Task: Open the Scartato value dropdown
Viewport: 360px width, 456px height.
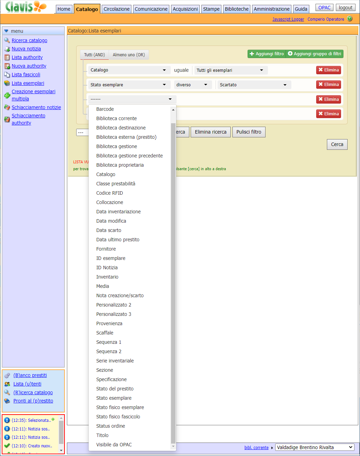Action: [254, 85]
